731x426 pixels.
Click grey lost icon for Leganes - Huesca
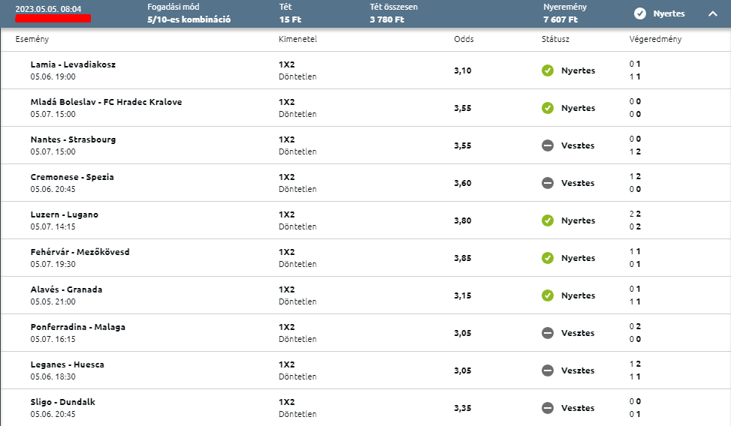(x=548, y=370)
